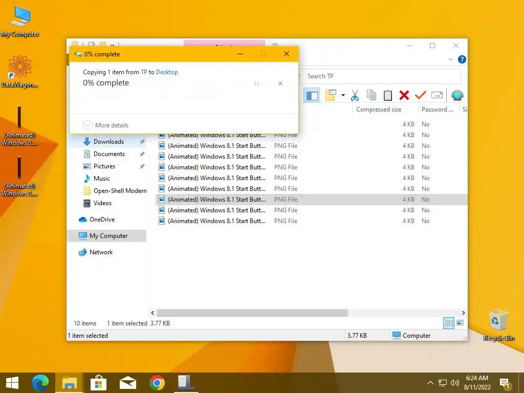Pause the copy operation
Screen dimensions: 524x393
257,83
